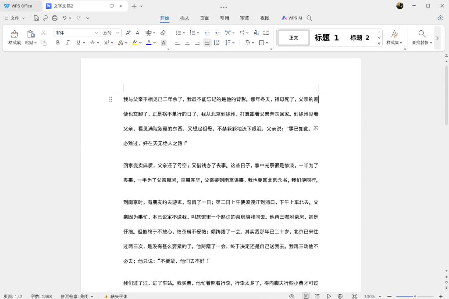The height and width of the screenshot is (299, 449).
Task: Toggle strikethrough formatting
Action: (93, 43)
